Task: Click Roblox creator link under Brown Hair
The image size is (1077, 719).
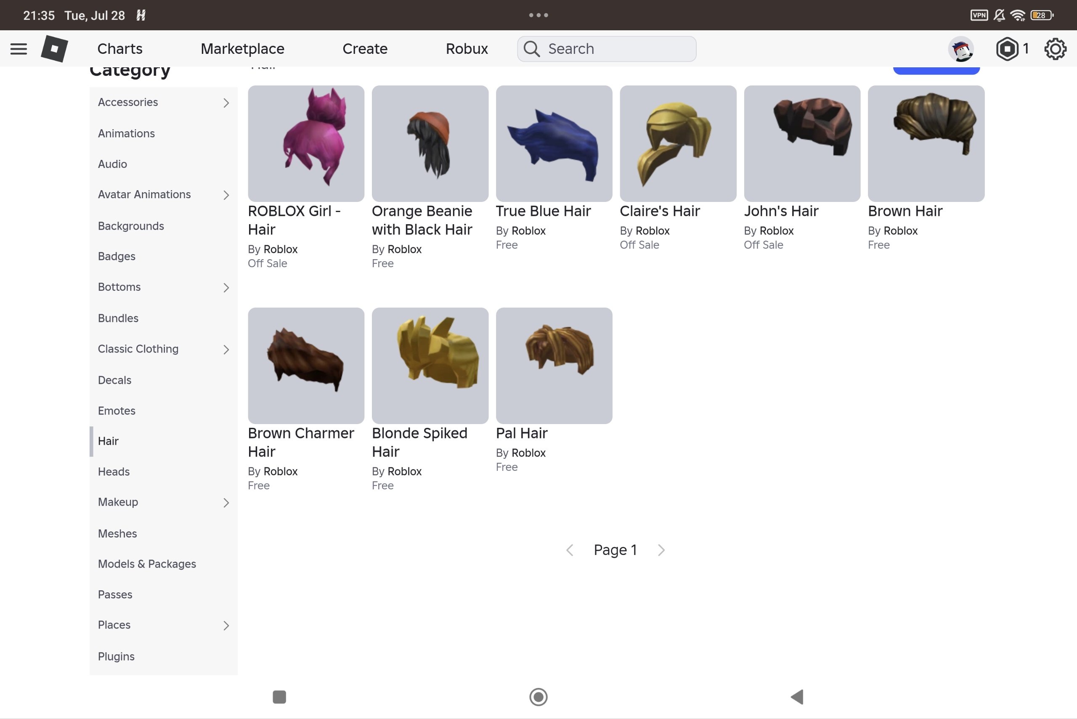Action: [x=900, y=231]
